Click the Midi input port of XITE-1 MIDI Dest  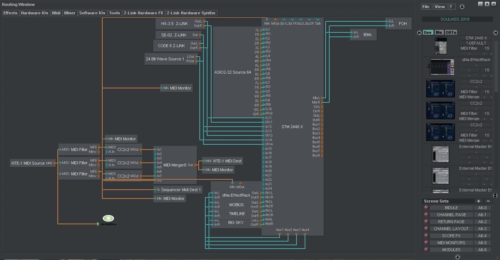(204, 161)
